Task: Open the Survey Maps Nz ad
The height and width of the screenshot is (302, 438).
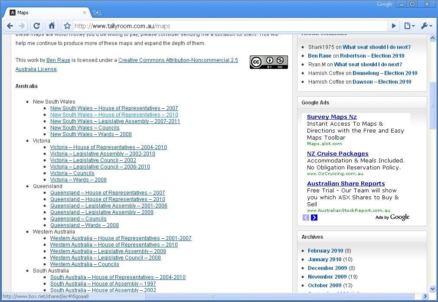Action: coord(332,117)
